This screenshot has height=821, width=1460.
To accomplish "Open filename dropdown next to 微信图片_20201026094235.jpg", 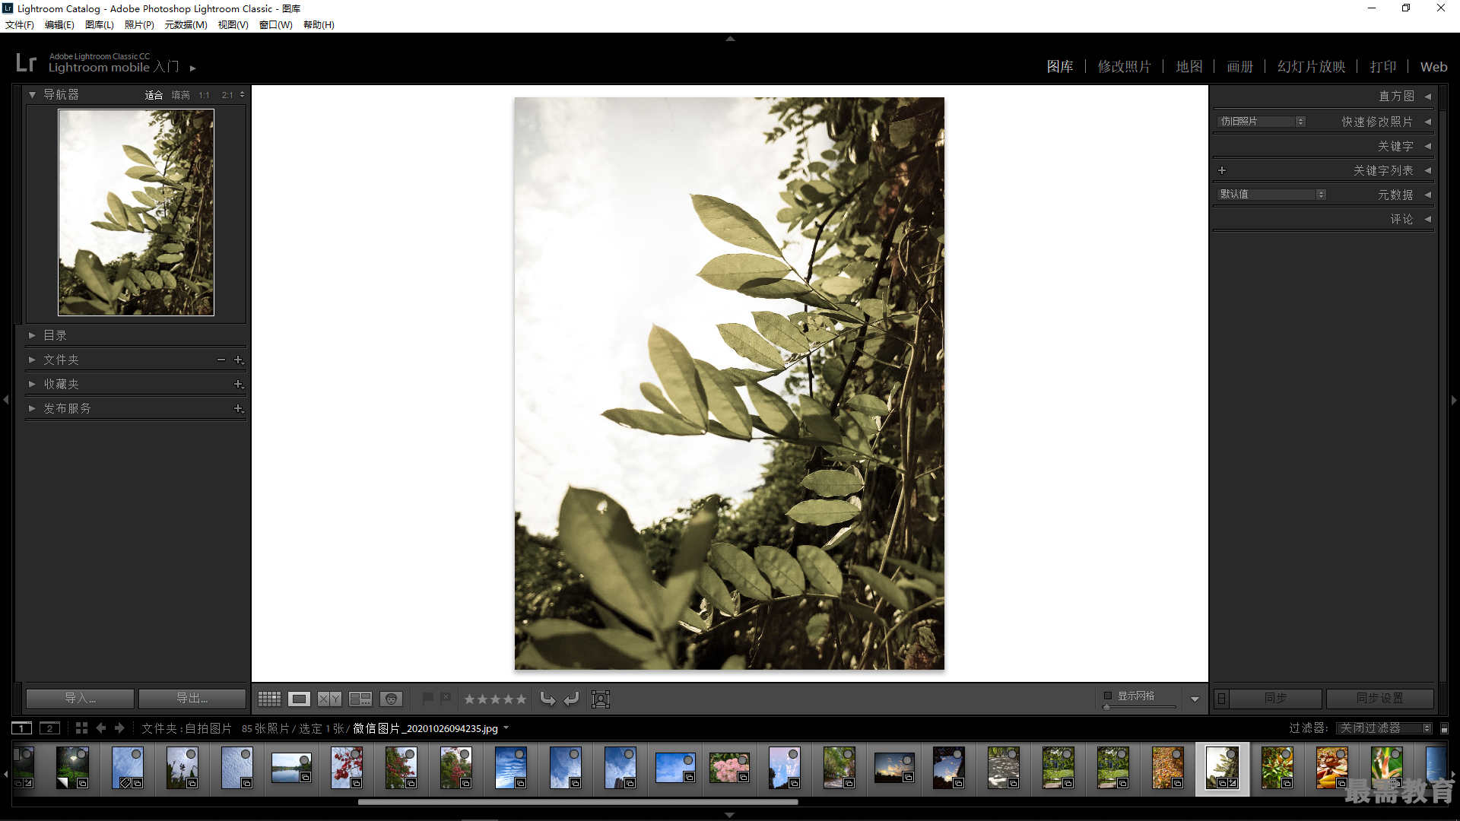I will click(506, 728).
